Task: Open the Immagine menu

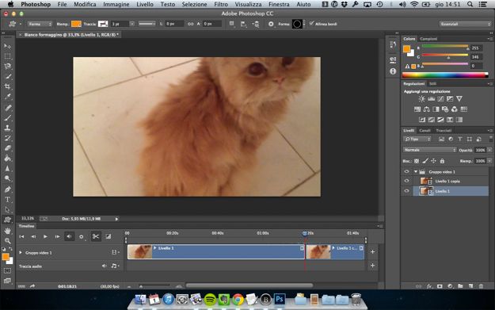Action: click(116, 4)
